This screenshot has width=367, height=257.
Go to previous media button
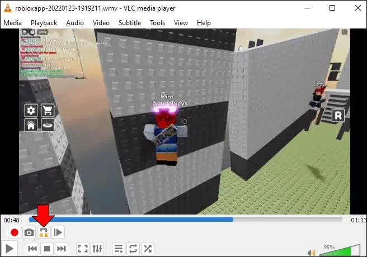click(x=32, y=249)
